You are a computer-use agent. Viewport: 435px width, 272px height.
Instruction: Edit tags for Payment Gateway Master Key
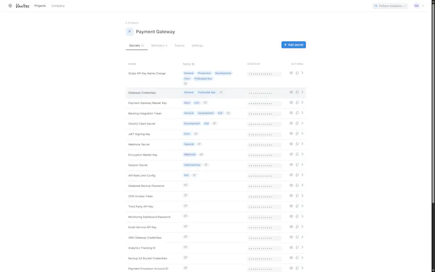pyautogui.click(x=206, y=103)
